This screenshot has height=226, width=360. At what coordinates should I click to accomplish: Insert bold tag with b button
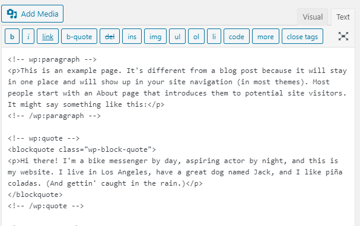click(x=12, y=36)
